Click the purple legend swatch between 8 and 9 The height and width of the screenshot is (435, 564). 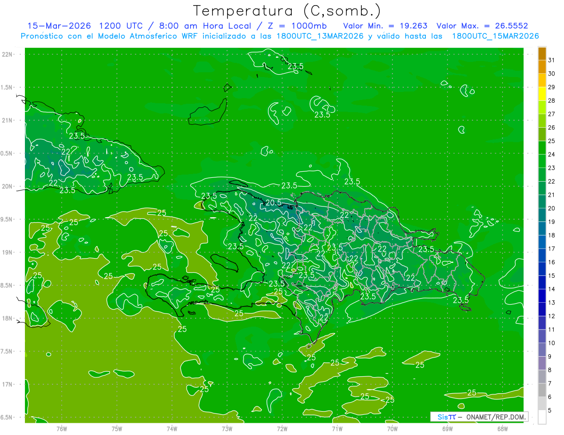point(542,363)
